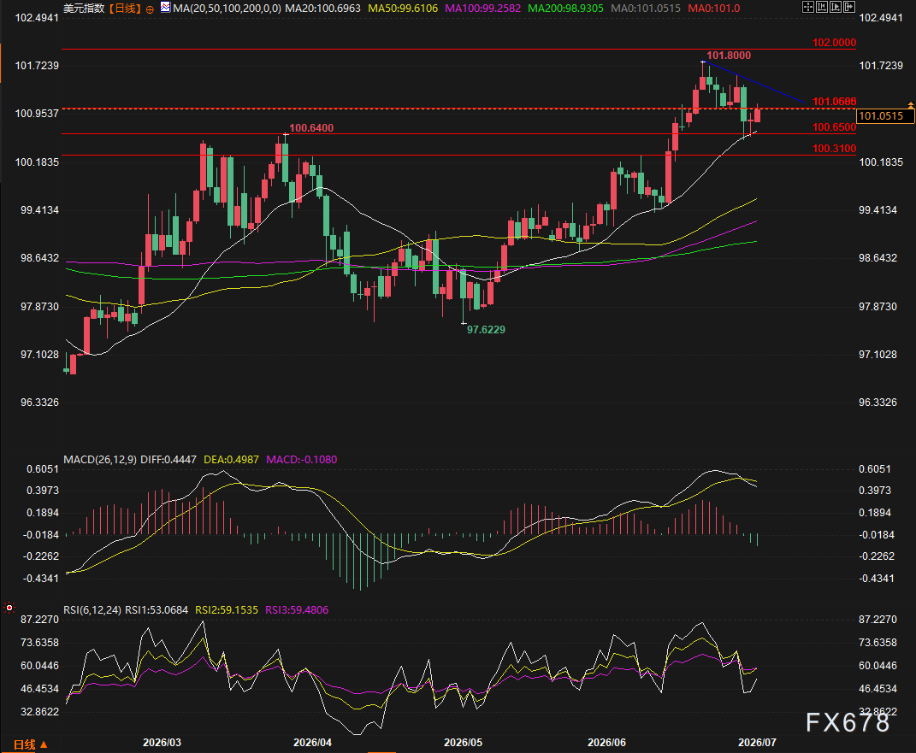This screenshot has width=916, height=753.
Task: Select the 102.0000 resistance line label
Action: coord(834,43)
